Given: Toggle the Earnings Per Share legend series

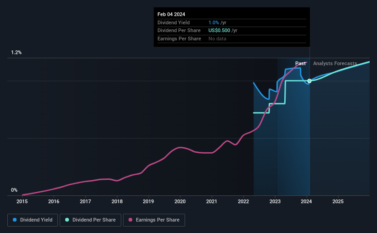Looking at the screenshot, I should coord(154,220).
